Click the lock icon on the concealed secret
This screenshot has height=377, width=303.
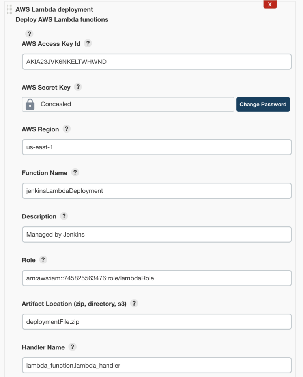30,104
